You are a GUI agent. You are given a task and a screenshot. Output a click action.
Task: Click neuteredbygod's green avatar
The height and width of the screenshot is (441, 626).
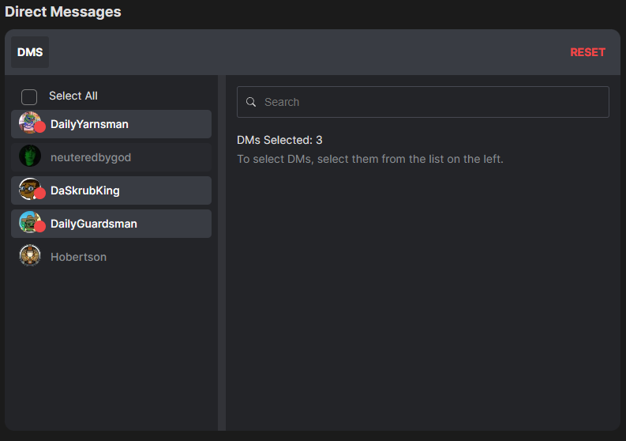click(x=30, y=156)
